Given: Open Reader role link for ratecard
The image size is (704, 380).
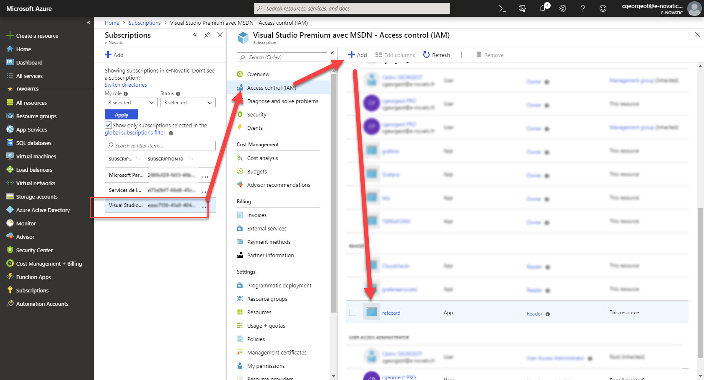Looking at the screenshot, I should 534,313.
